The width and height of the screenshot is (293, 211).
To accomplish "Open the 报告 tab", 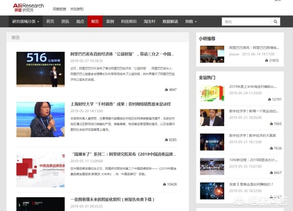I will (95, 22).
